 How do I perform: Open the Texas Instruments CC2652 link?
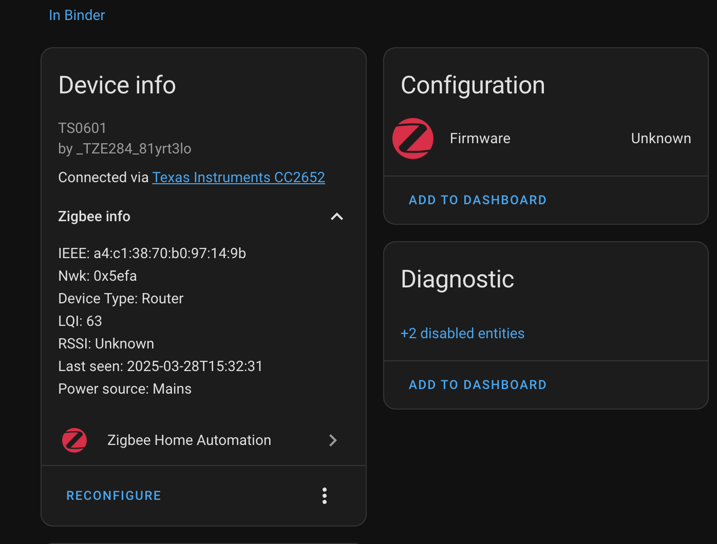[x=238, y=177]
